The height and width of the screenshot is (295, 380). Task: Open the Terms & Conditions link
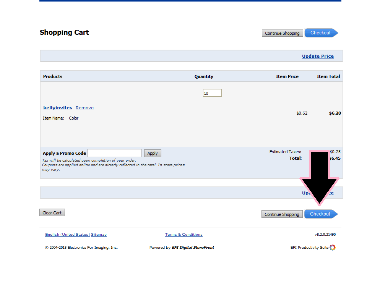[x=184, y=234]
